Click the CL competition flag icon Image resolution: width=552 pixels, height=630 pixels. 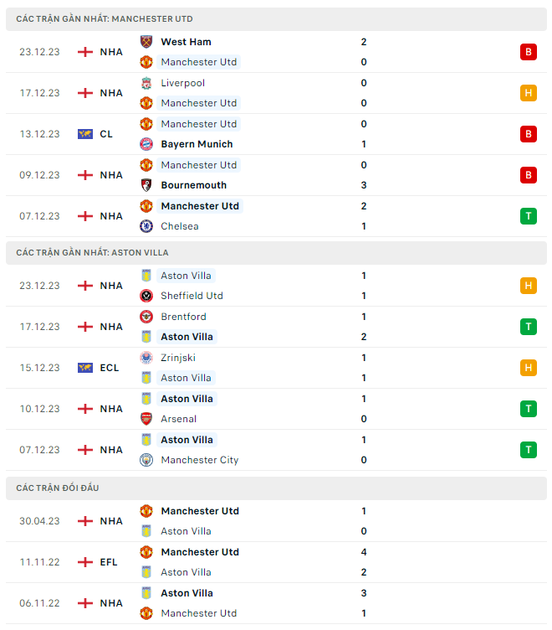click(x=85, y=134)
